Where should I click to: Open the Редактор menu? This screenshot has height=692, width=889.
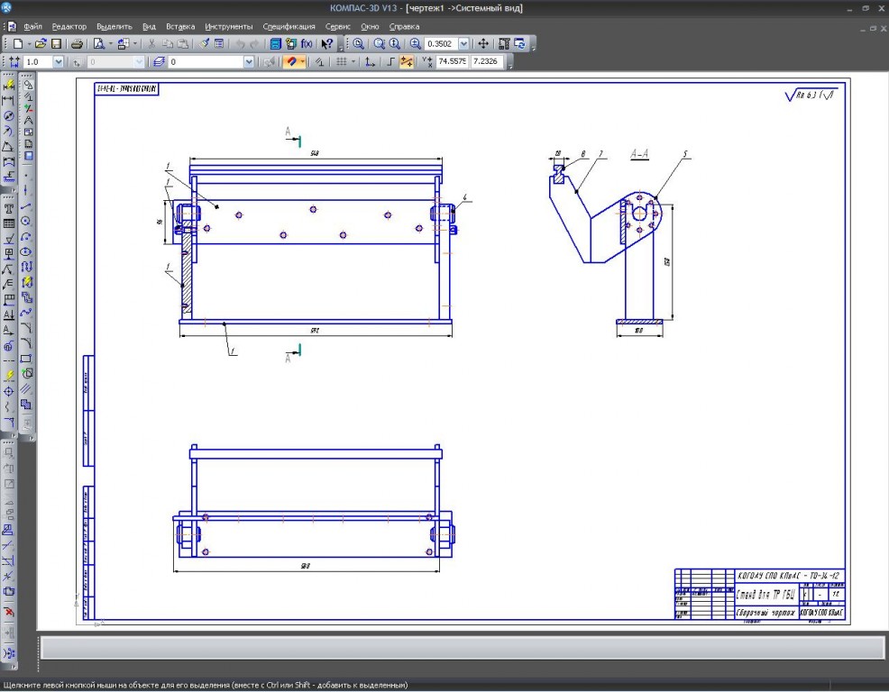tap(69, 27)
